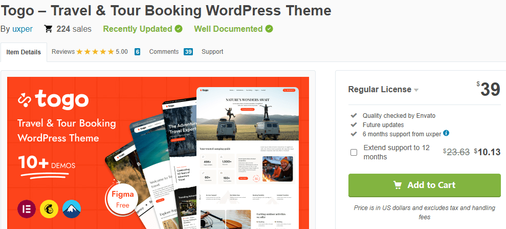Click the price excludes tax notice text
506x229 pixels.
coord(424,212)
